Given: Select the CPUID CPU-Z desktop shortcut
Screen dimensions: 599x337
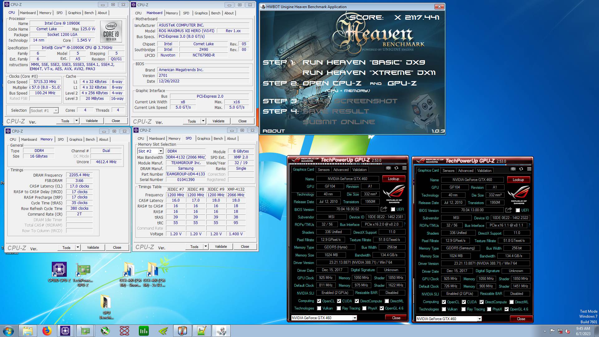Looking at the screenshot, I should point(59,272).
